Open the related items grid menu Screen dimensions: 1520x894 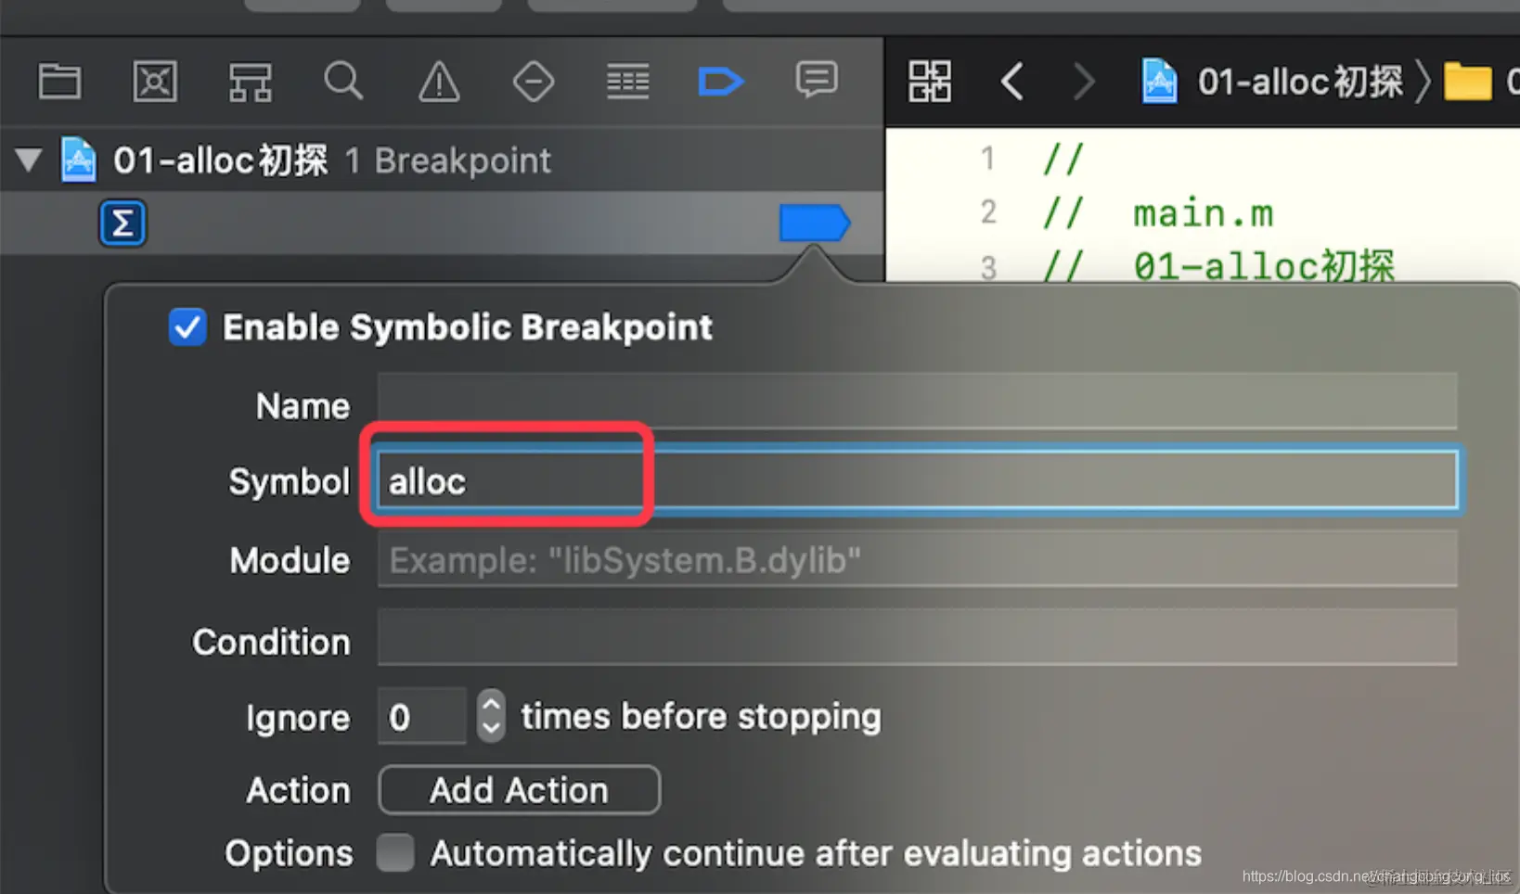coord(930,82)
